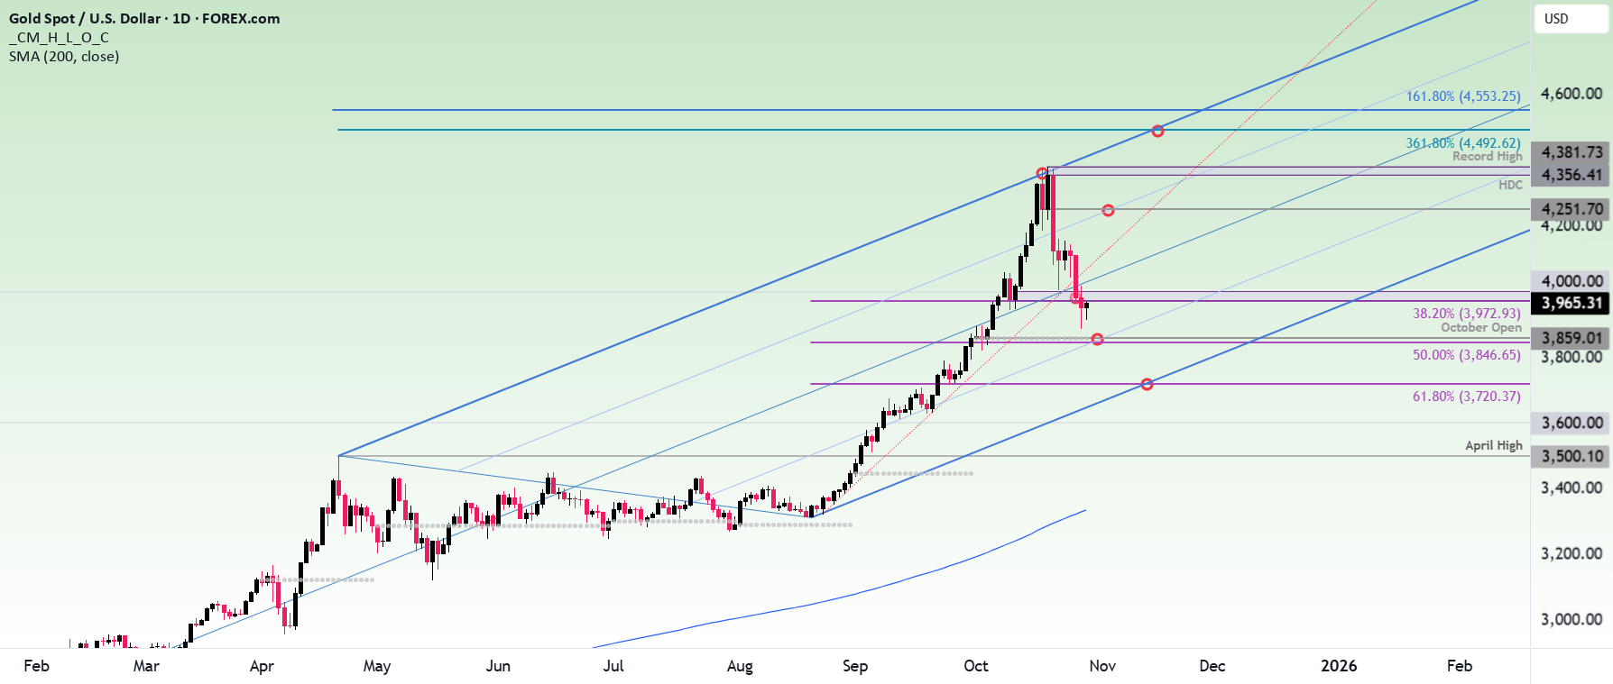1613x684 pixels.
Task: Select the 4,381.73 Record High price tag
Action: 1572,152
